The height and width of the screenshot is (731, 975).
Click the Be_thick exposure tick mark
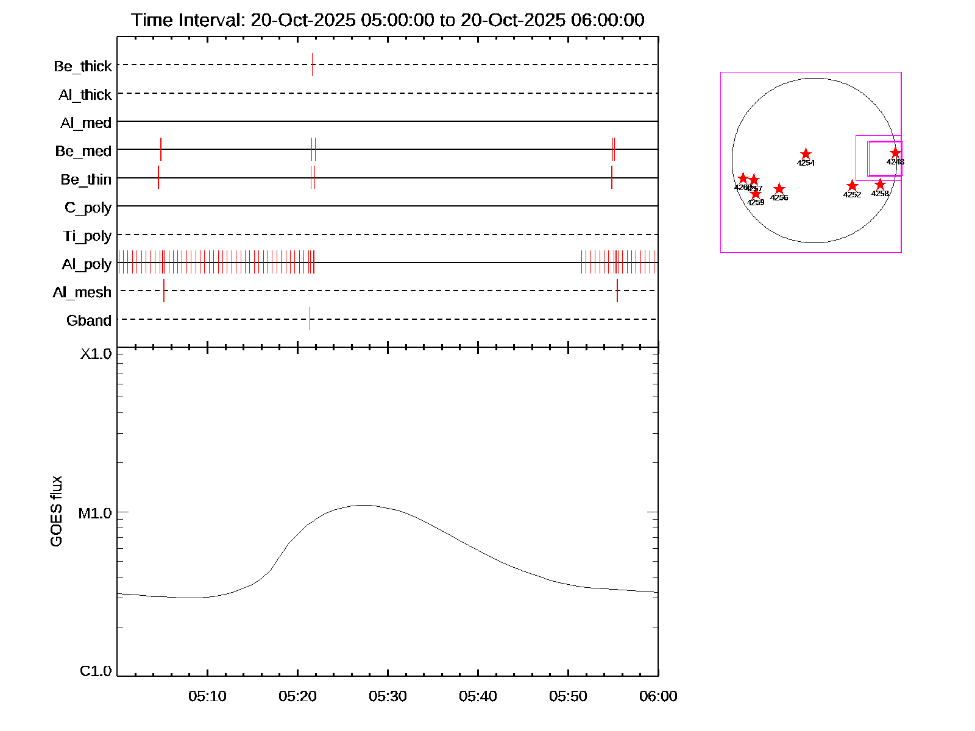[x=312, y=65]
